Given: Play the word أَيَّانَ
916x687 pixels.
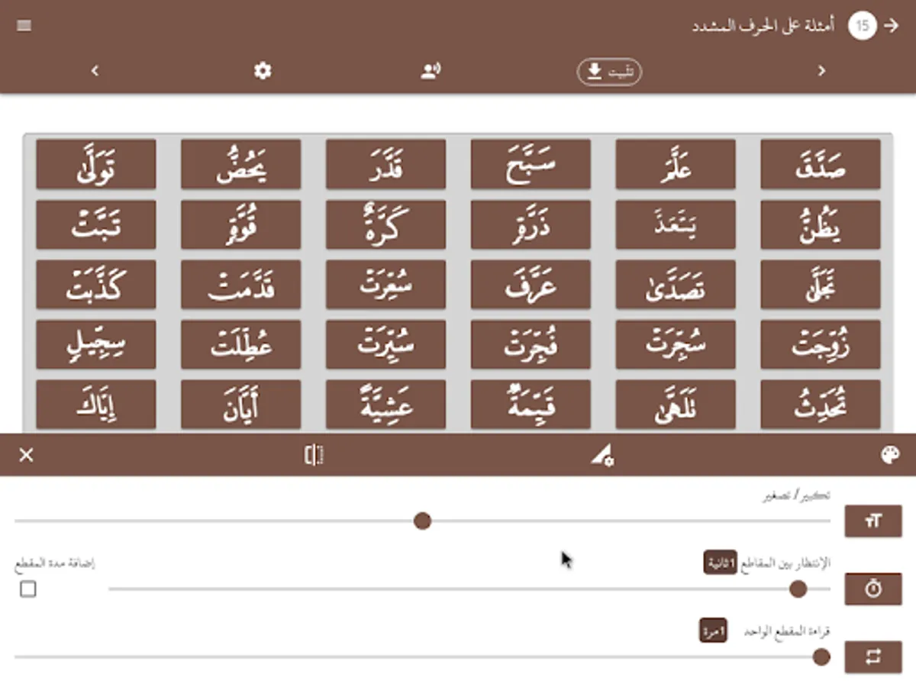Looking at the screenshot, I should point(240,405).
